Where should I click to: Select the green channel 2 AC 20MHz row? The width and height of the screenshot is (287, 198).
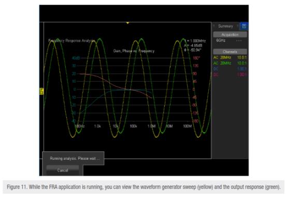point(230,63)
